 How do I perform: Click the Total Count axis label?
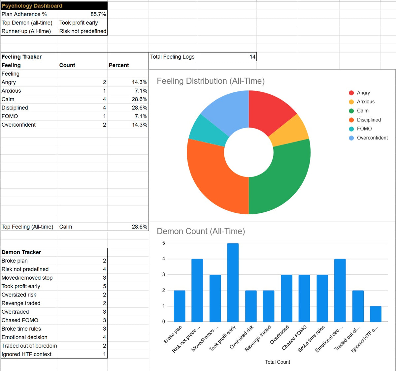pyautogui.click(x=277, y=362)
